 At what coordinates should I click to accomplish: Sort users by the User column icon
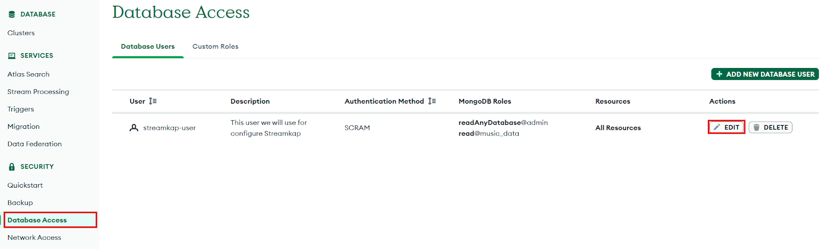pyautogui.click(x=153, y=101)
